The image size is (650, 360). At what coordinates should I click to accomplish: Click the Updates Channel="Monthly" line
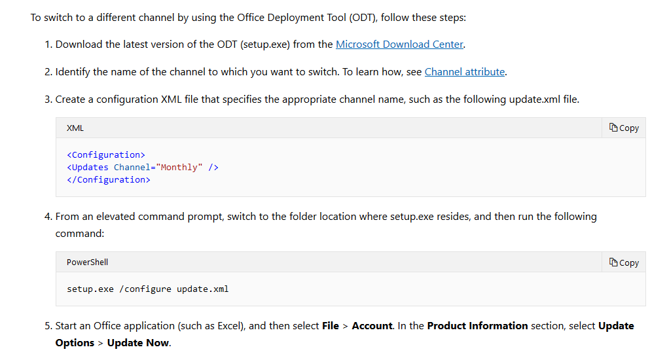tap(143, 167)
